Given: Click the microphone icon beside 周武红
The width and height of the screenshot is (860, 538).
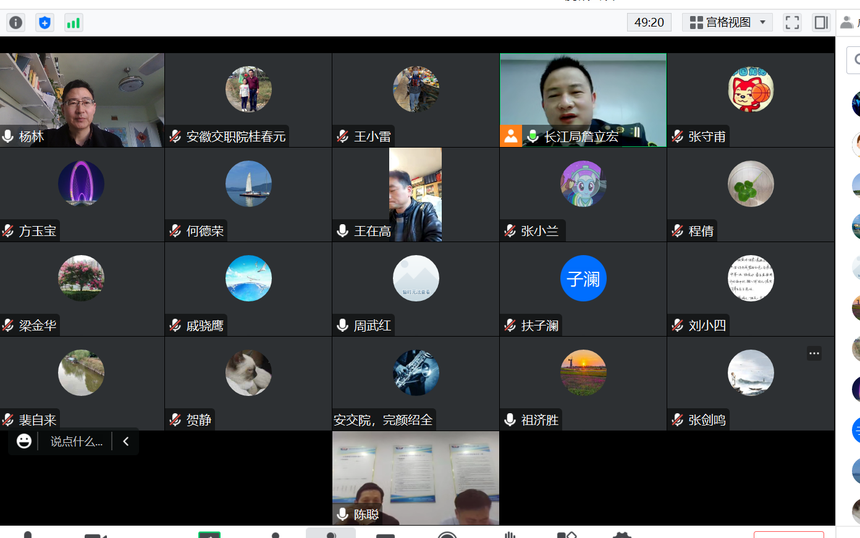Looking at the screenshot, I should 343,325.
